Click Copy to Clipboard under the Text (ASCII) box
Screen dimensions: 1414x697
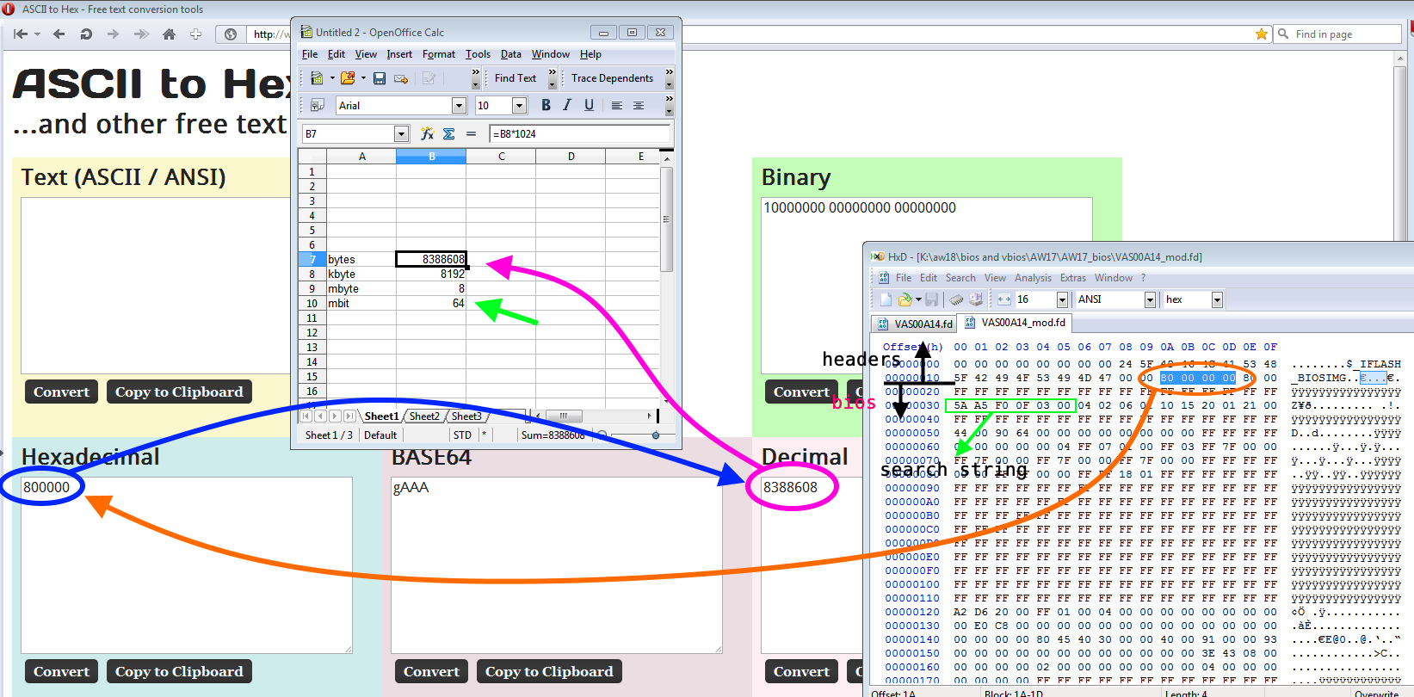click(x=179, y=392)
